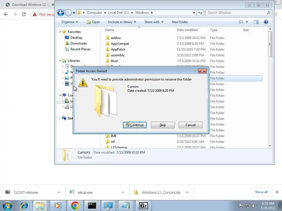Viewport: 282px width, 211px height.
Task: Open Downloads in Favorites
Action: point(78,43)
